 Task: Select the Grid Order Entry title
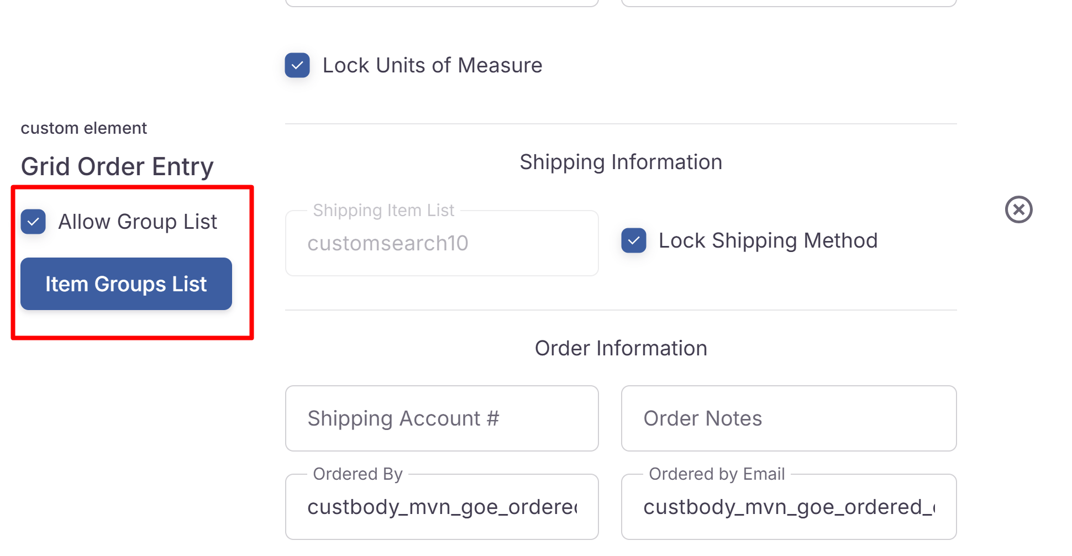click(117, 166)
